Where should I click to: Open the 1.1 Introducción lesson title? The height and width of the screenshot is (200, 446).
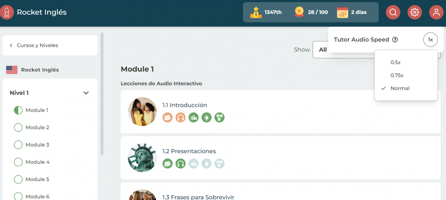coord(185,105)
